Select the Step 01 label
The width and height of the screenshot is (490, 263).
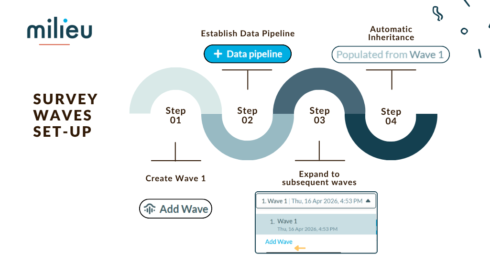[175, 115]
